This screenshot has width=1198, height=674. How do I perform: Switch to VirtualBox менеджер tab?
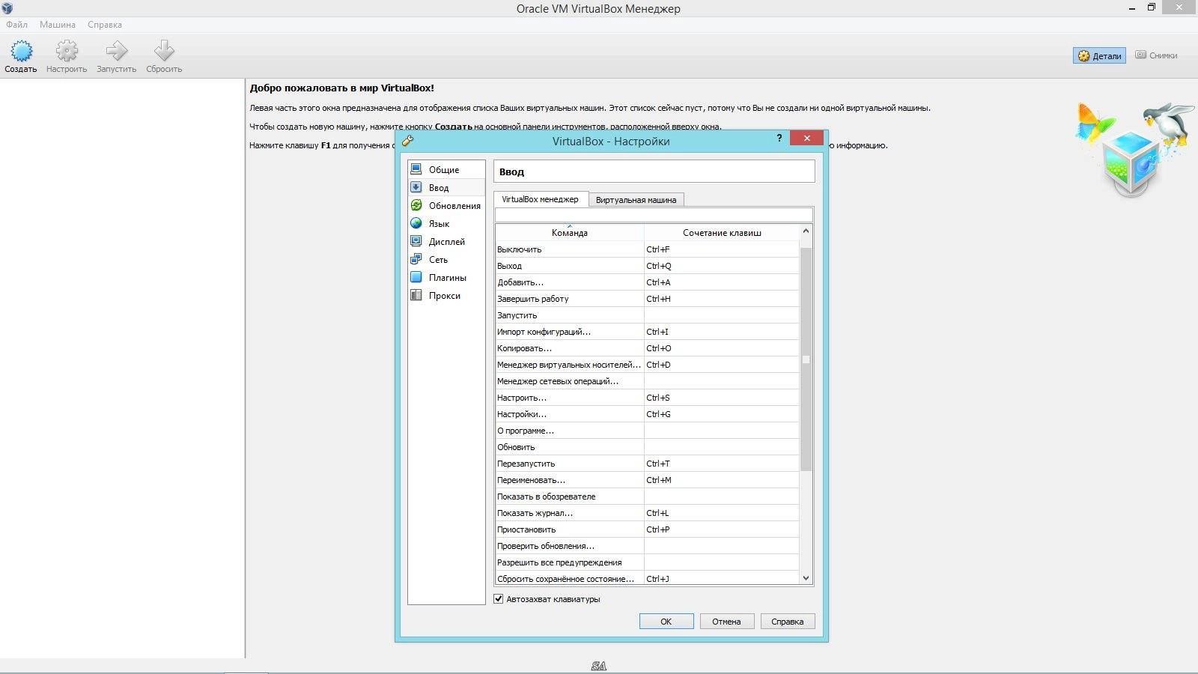tap(541, 199)
